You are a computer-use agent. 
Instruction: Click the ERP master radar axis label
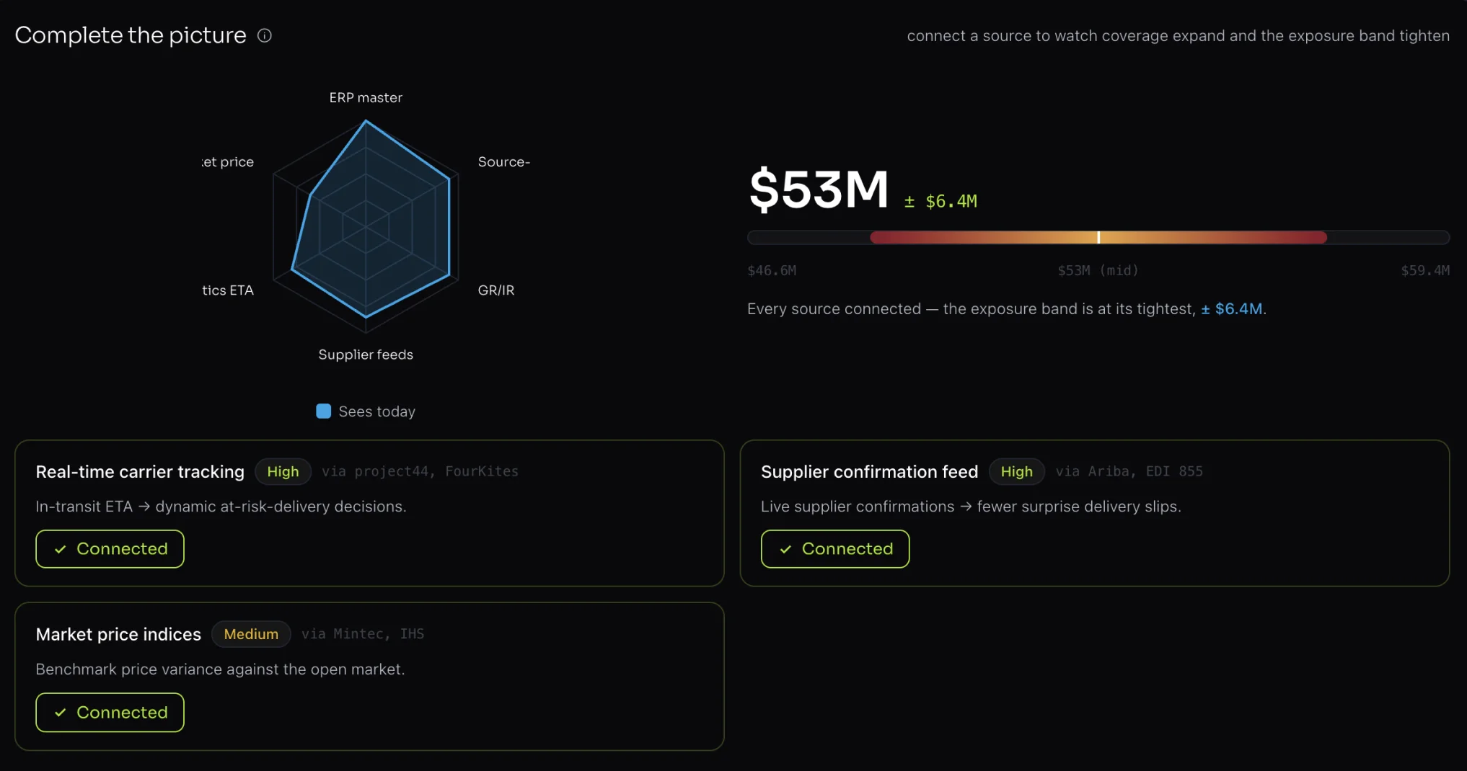pos(366,97)
